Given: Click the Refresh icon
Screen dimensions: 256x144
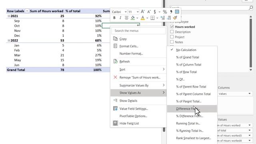Looking at the screenshot, I should click(115, 61).
